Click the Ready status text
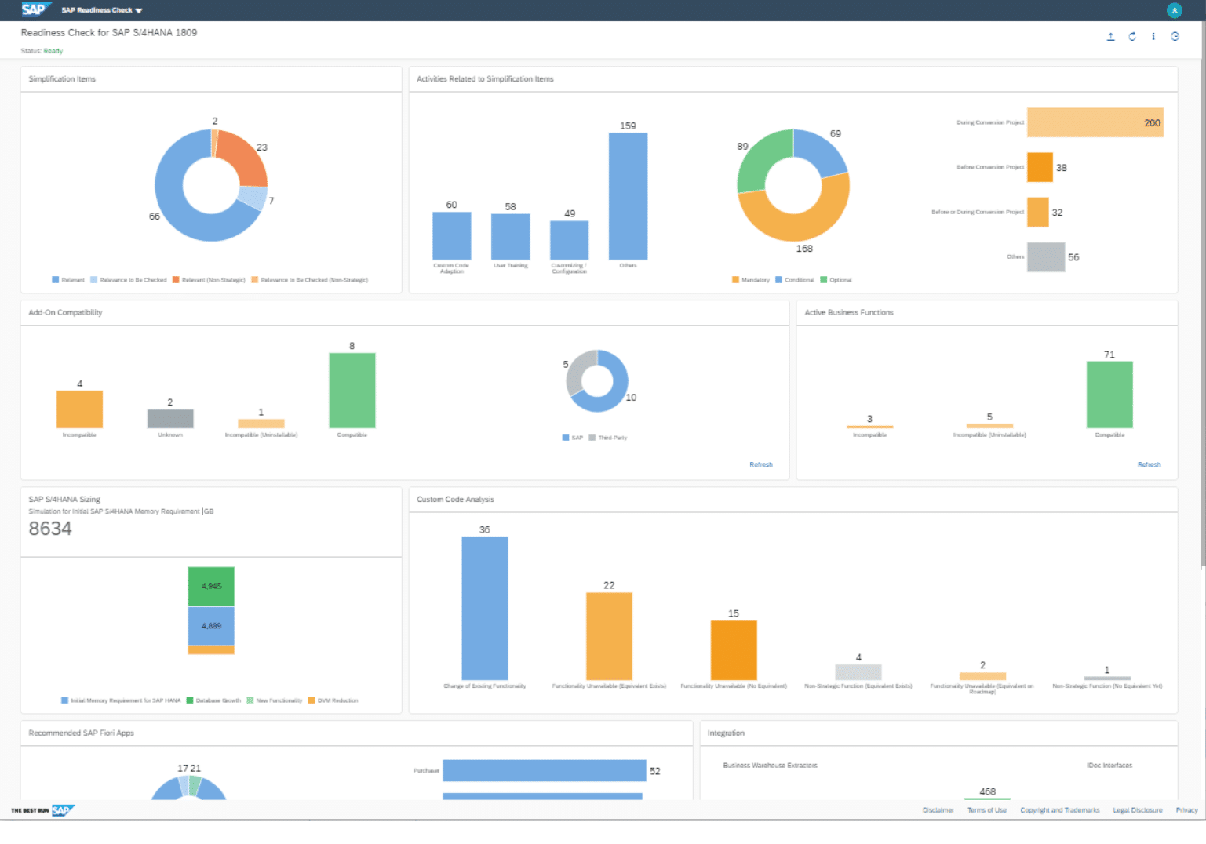The width and height of the screenshot is (1206, 844). [x=53, y=51]
